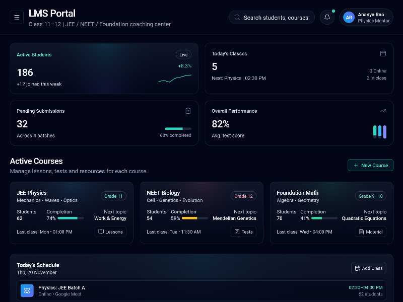403x302 pixels.
Task: Click the Pending Submissions progress bar
Action: 178,129
